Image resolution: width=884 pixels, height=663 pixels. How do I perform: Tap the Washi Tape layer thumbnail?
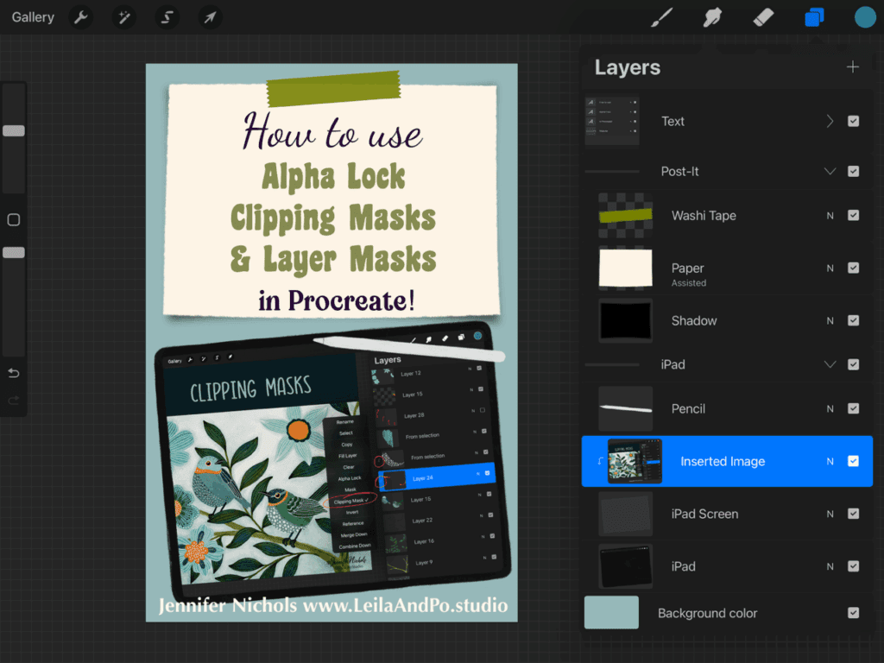tap(625, 215)
